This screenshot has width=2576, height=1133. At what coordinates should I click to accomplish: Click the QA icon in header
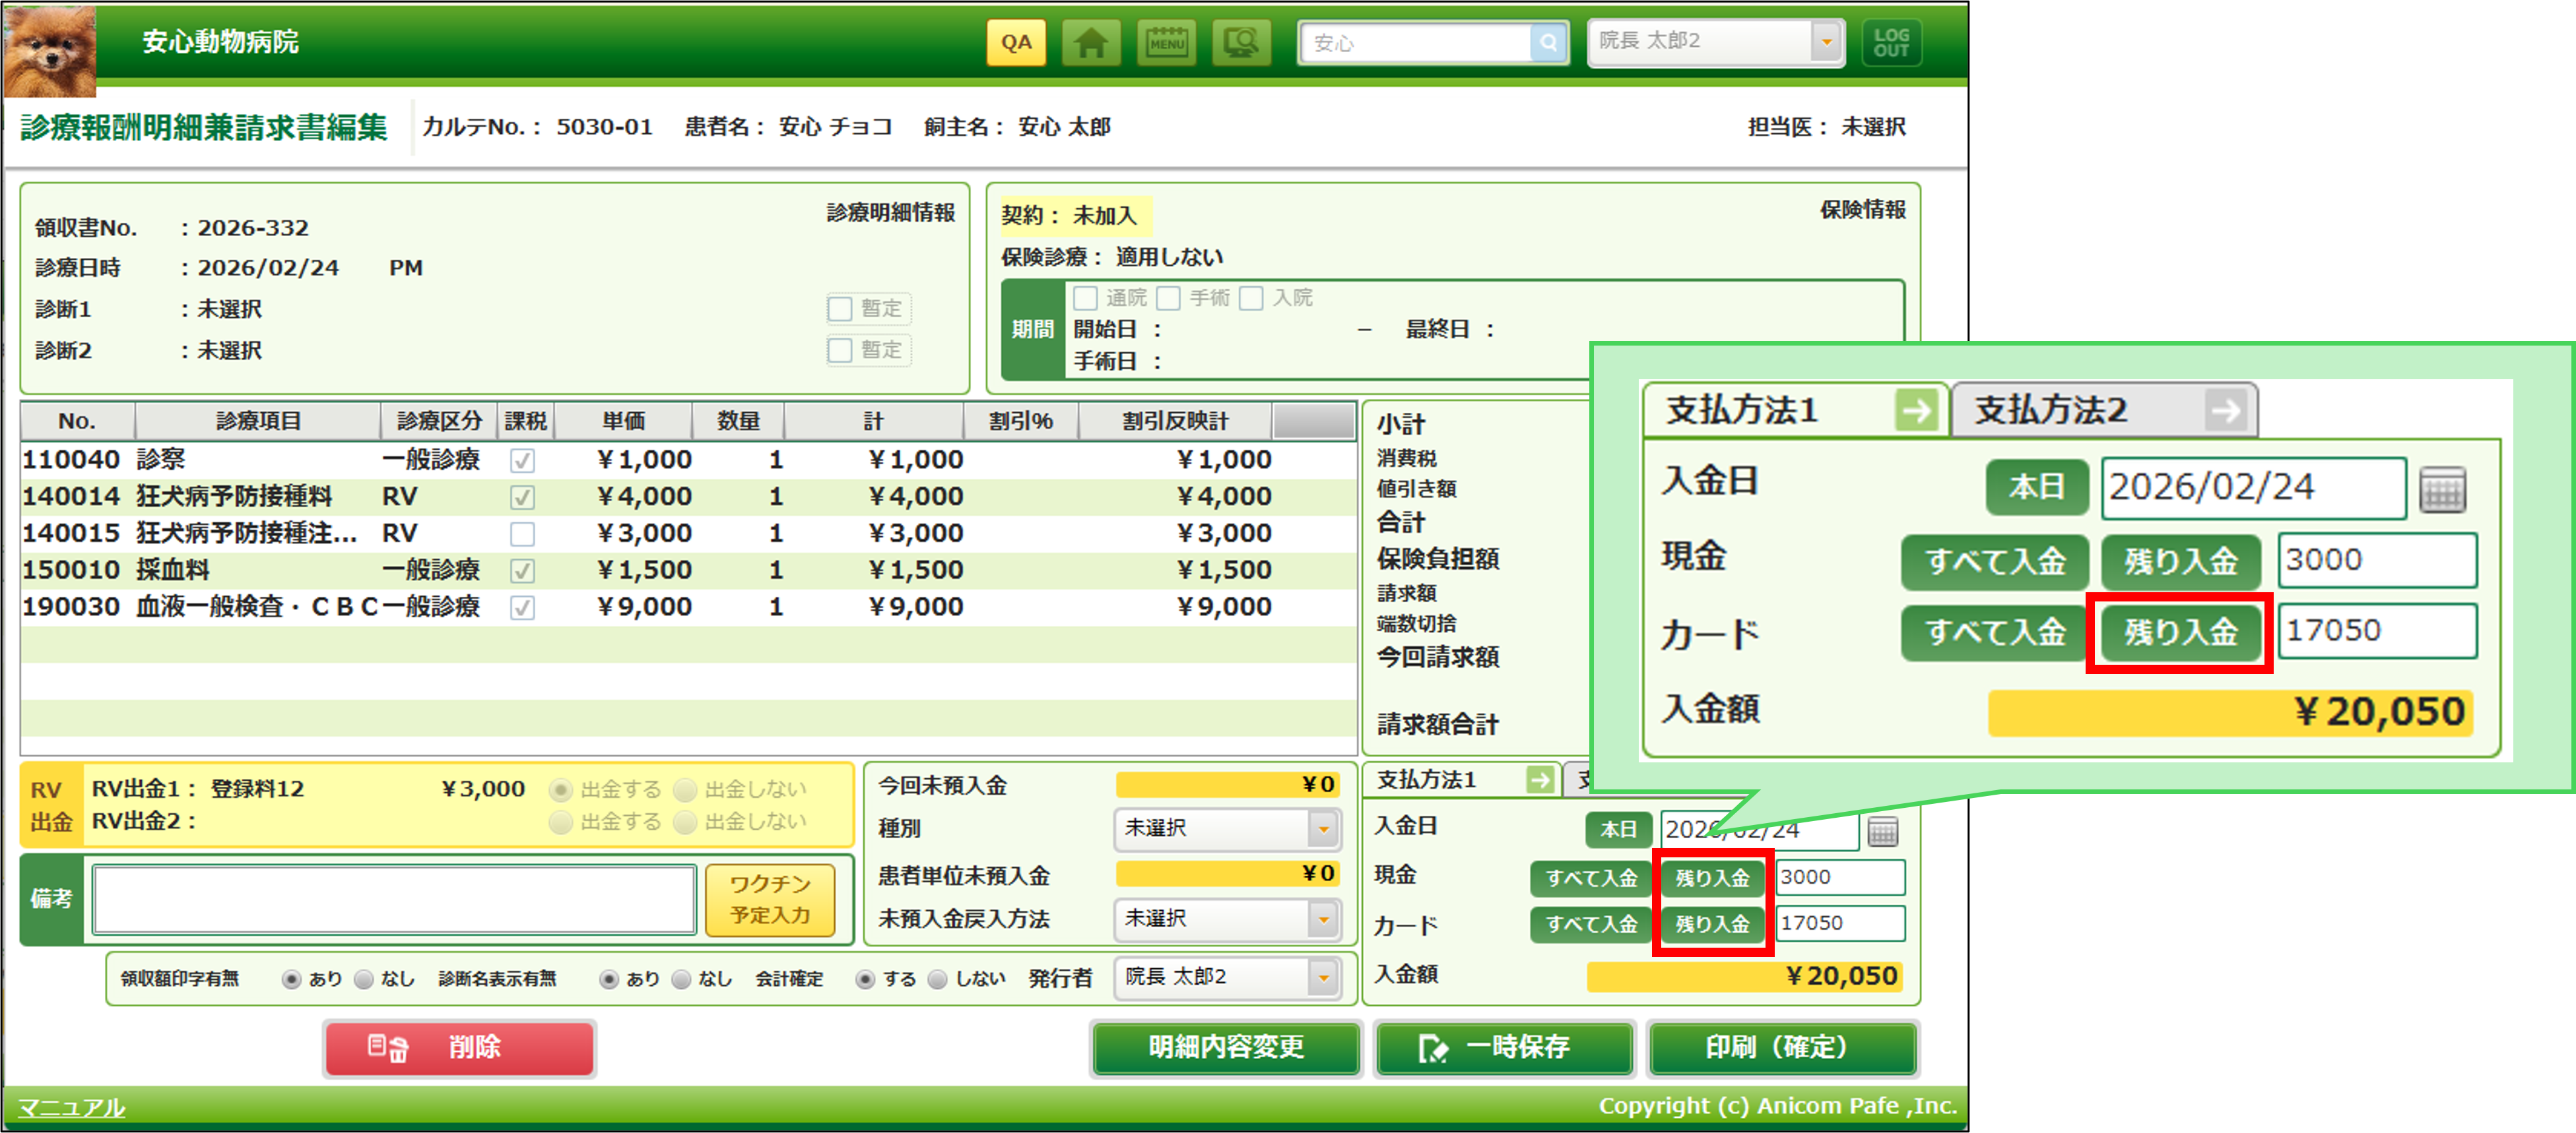pos(1016,43)
